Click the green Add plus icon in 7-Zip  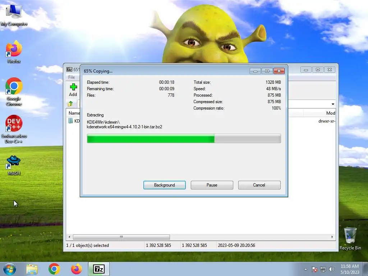(73, 87)
